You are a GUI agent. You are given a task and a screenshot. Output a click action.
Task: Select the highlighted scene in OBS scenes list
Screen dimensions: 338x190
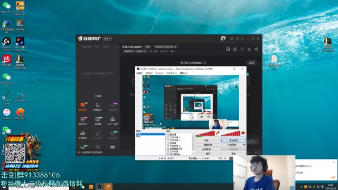[x=150, y=134]
